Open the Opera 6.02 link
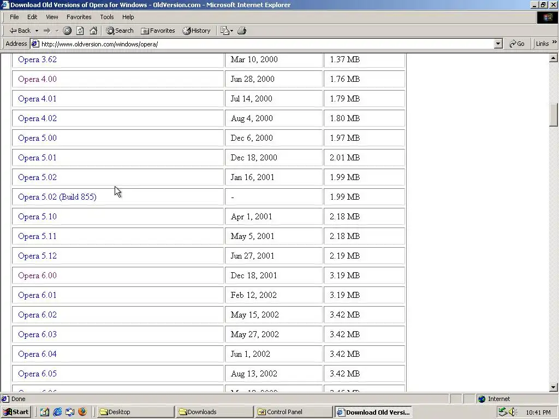 [38, 315]
